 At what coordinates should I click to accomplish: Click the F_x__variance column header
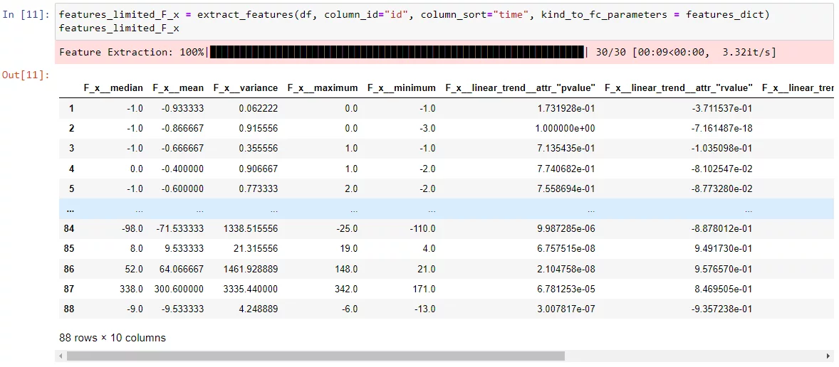pos(246,88)
